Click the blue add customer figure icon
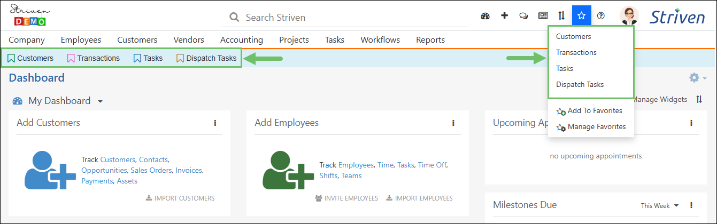This screenshot has width=717, height=224. click(x=50, y=170)
